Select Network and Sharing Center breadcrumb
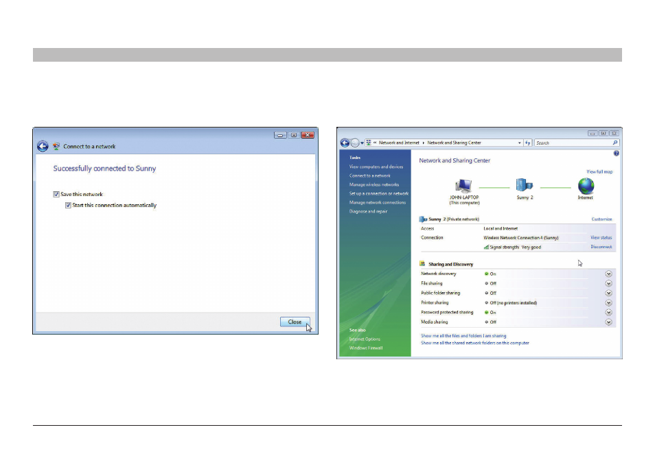 454,143
